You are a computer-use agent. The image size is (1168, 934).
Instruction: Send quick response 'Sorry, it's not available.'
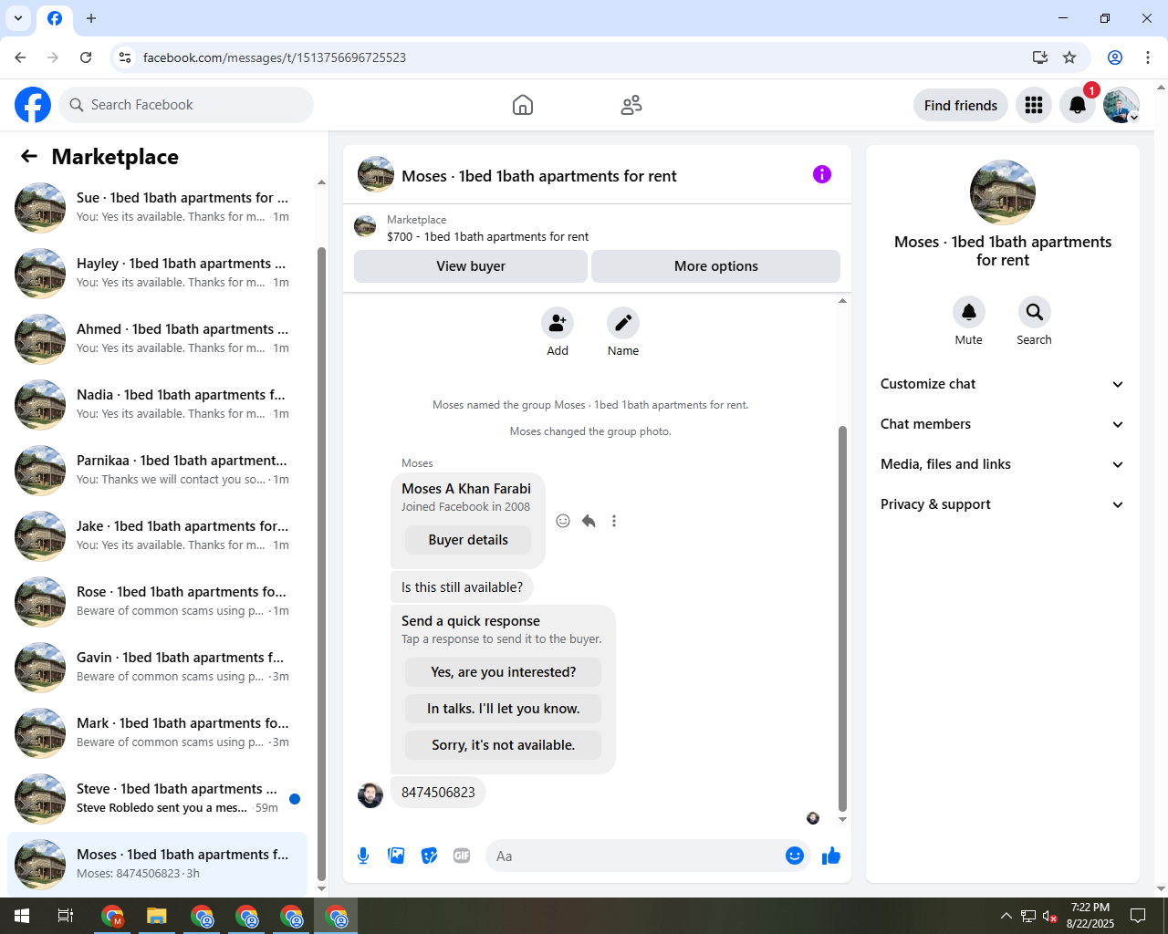(504, 745)
